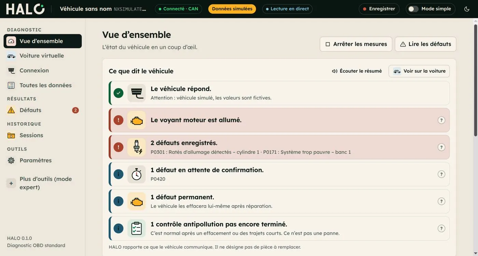
Task: Click the Défauts warning triangle icon
Action: coord(11,110)
